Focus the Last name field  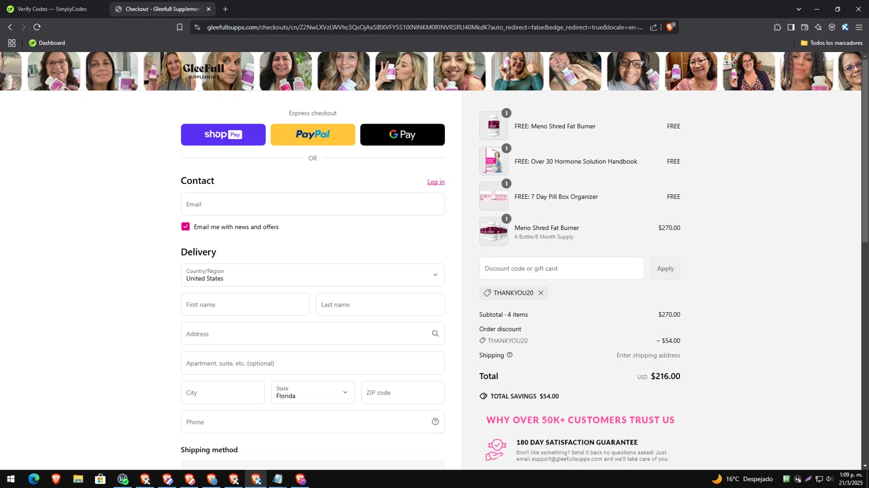[380, 305]
